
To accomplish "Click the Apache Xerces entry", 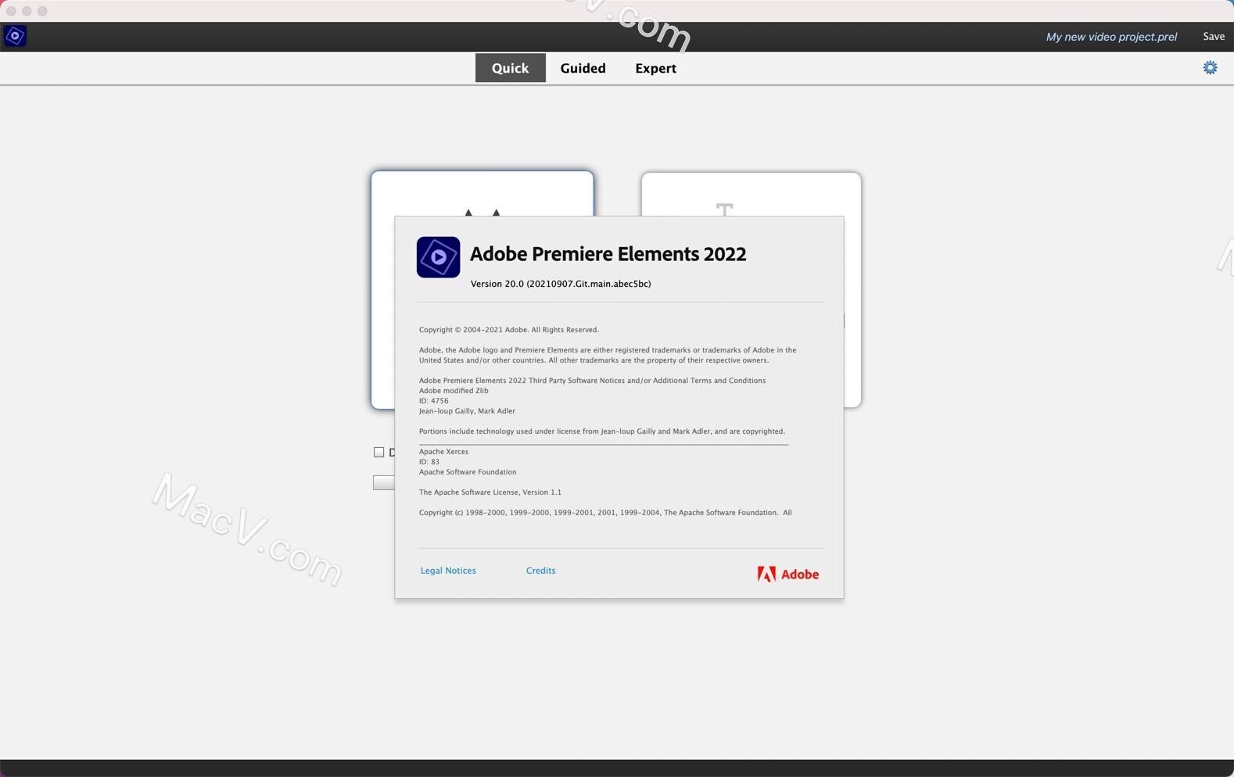I will [443, 452].
